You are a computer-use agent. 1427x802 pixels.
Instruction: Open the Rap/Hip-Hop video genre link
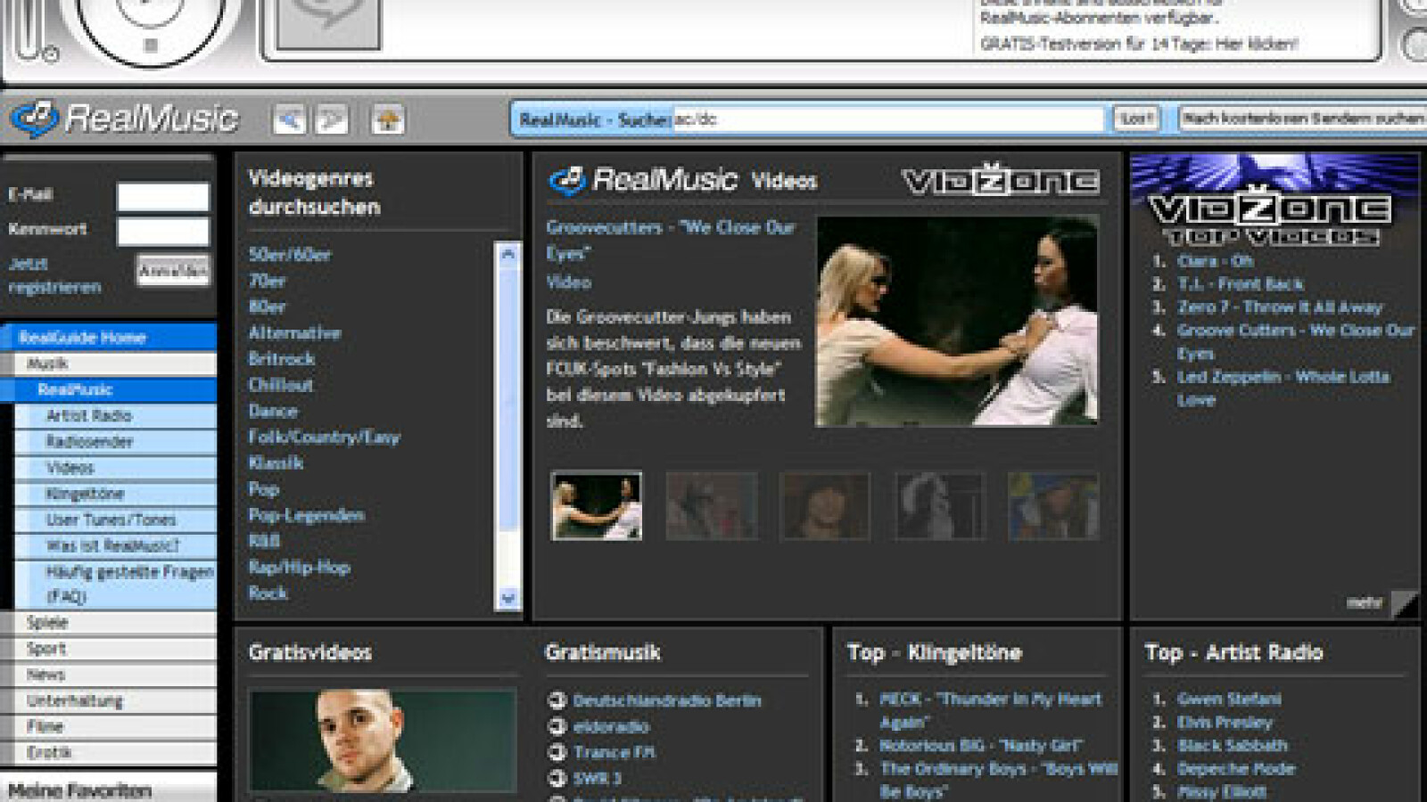[299, 567]
